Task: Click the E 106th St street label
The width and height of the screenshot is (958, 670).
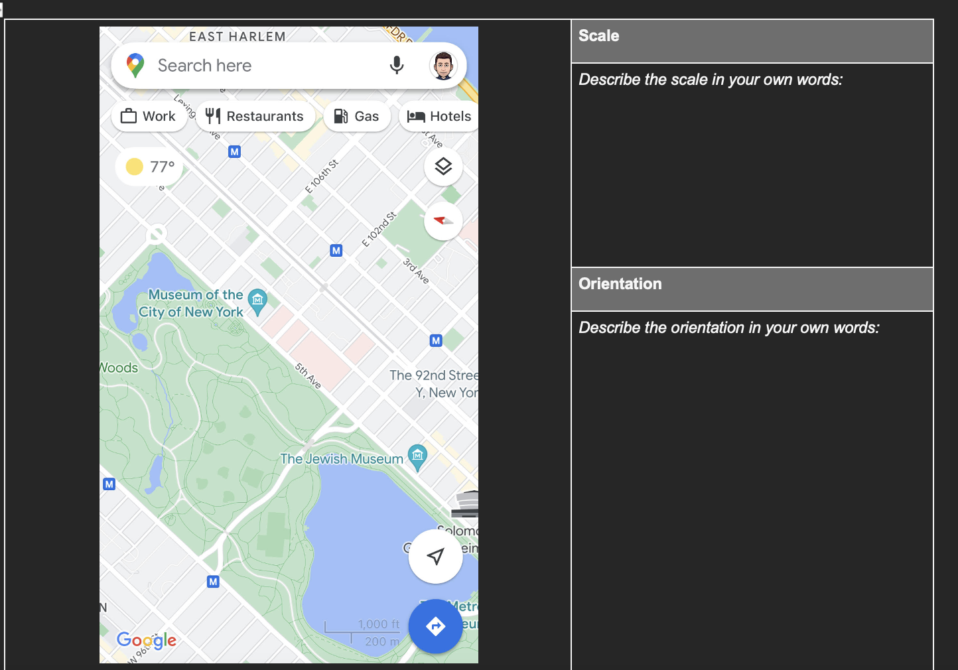Action: pyautogui.click(x=322, y=176)
